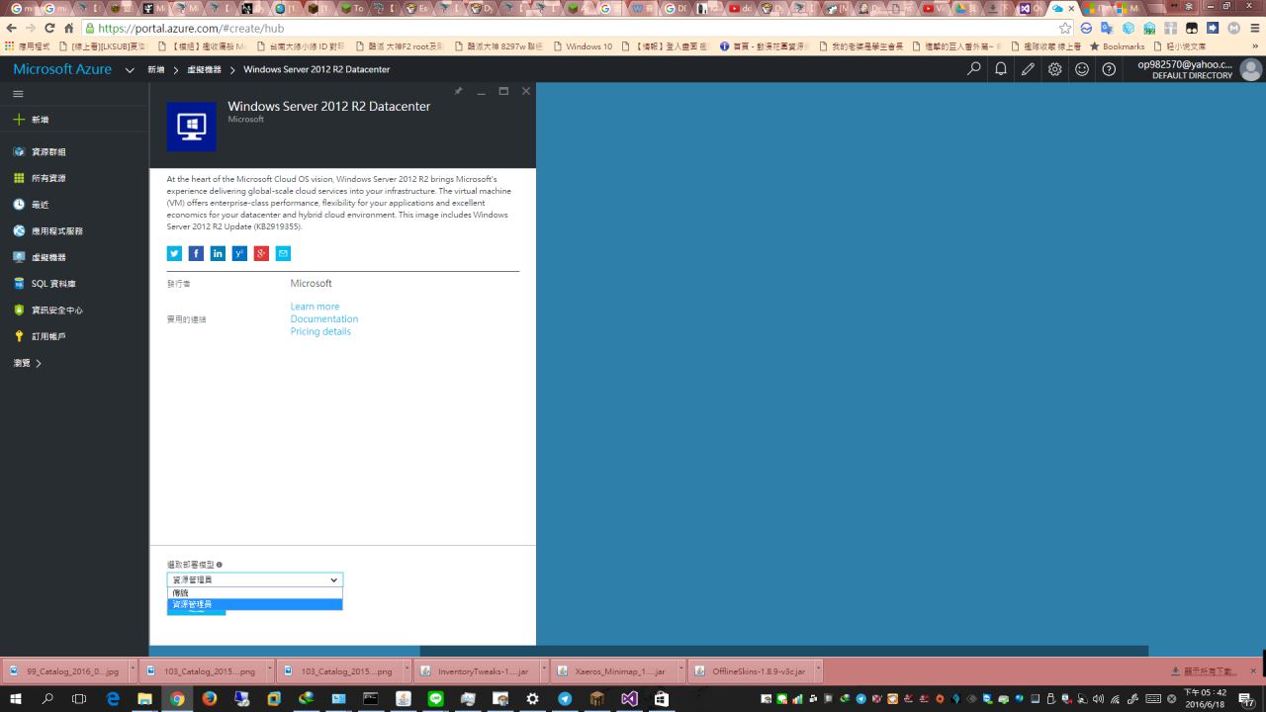Expand the Microsoft Azure header chevron
The height and width of the screenshot is (712, 1266).
pyautogui.click(x=130, y=70)
